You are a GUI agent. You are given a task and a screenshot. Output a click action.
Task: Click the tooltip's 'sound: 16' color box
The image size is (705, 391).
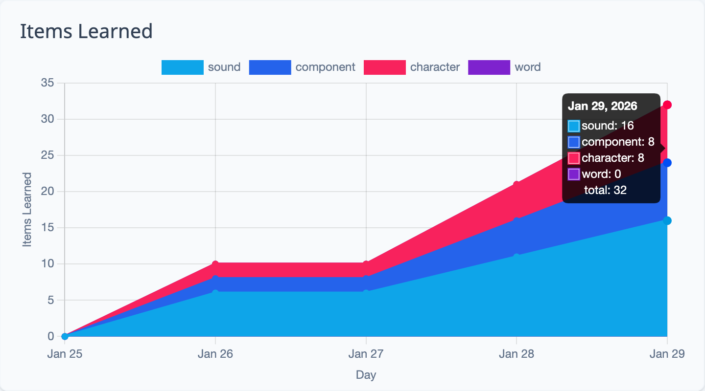[x=574, y=126]
